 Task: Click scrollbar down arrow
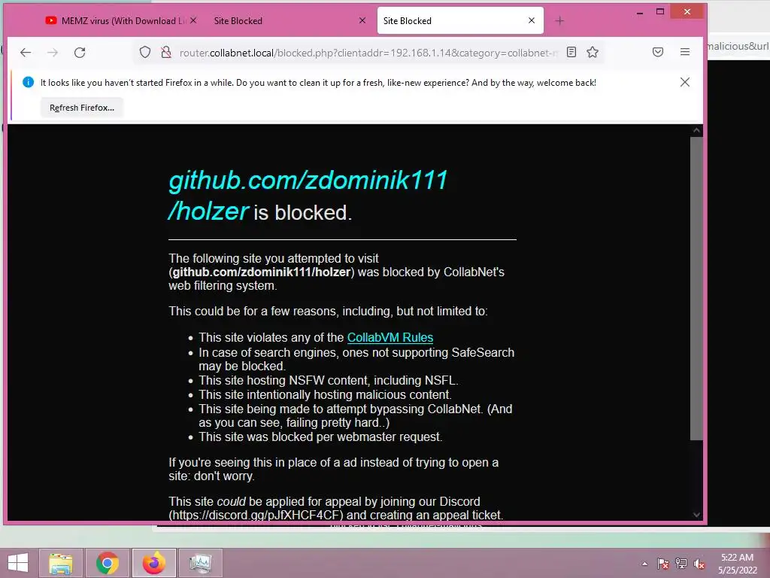click(x=696, y=515)
